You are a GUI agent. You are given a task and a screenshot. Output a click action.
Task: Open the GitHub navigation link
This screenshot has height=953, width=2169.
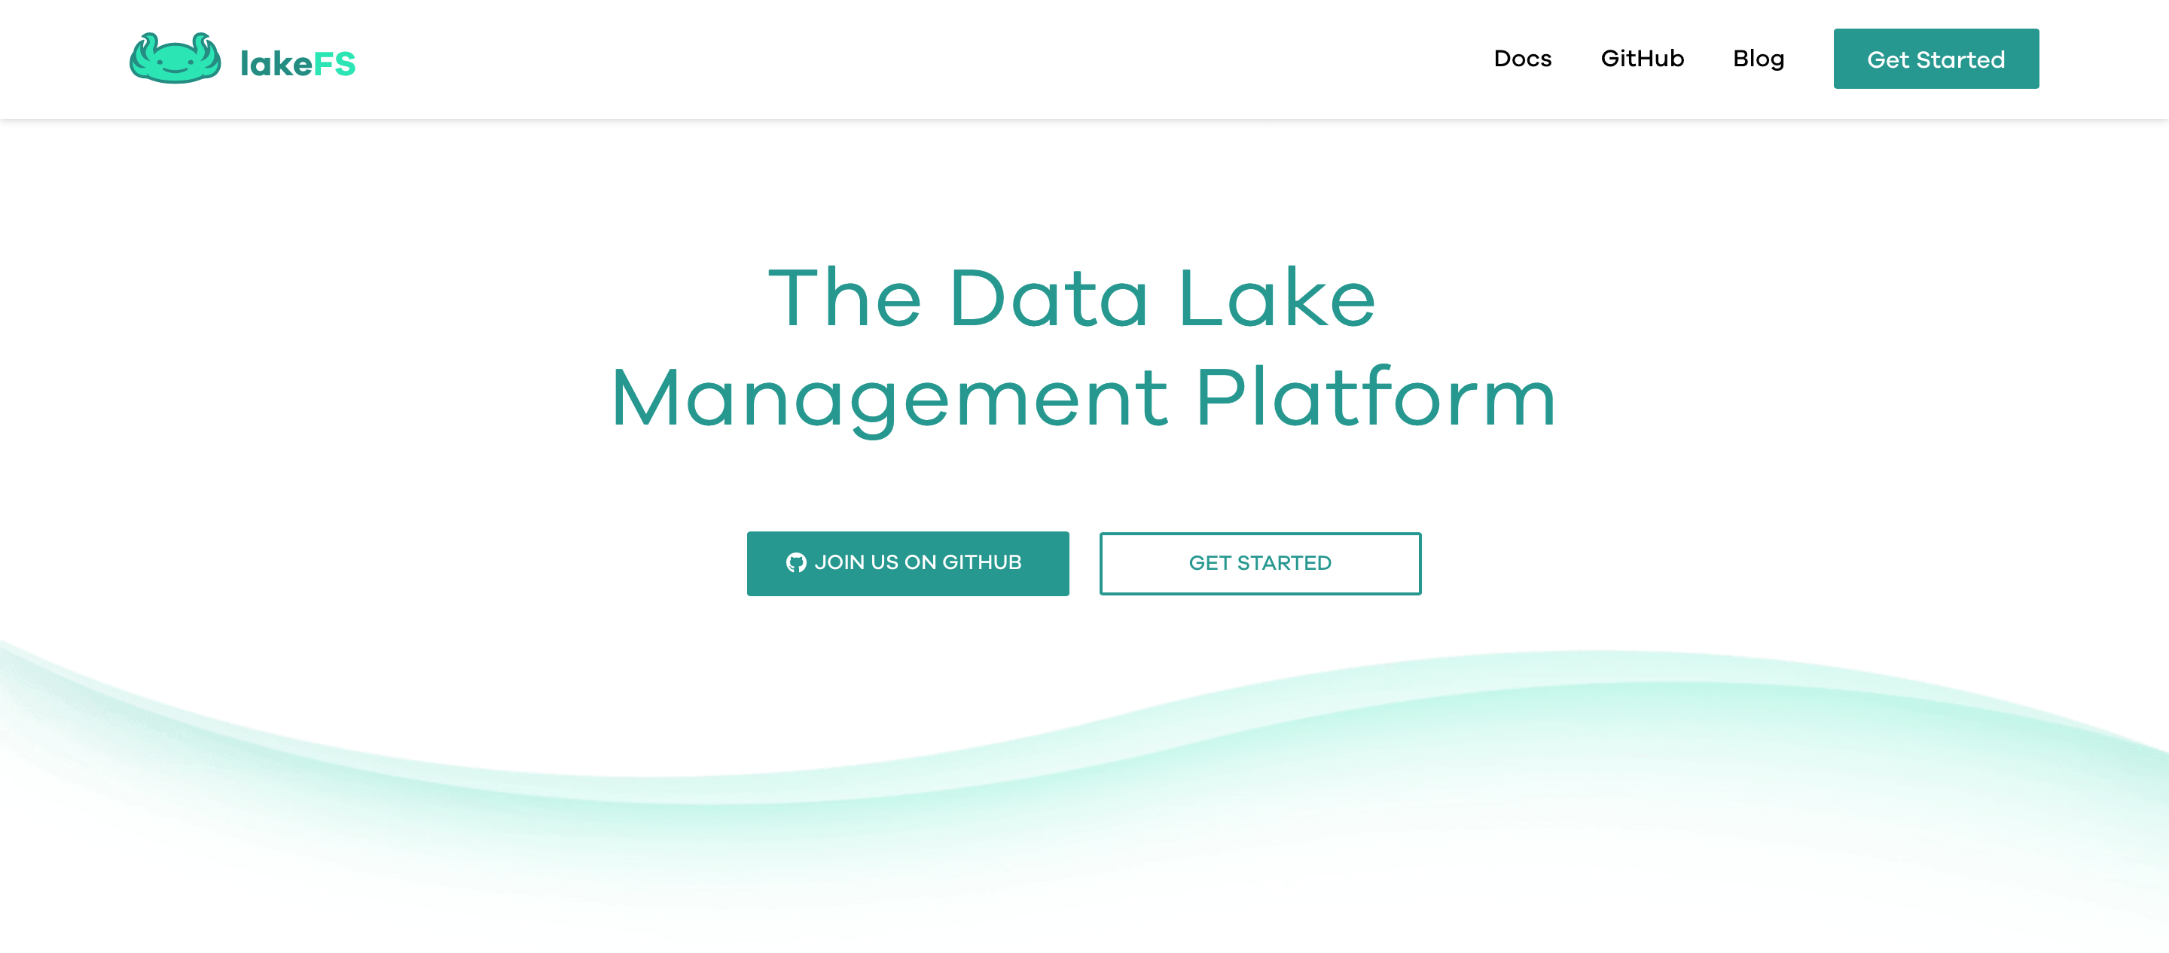coord(1642,58)
